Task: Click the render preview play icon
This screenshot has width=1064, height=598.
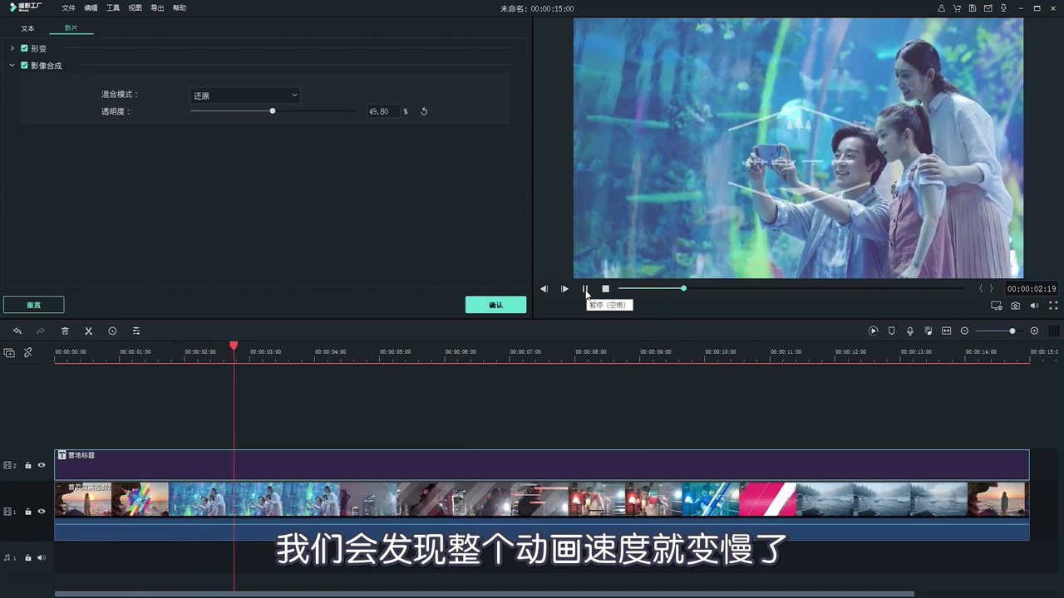Action: [x=873, y=331]
